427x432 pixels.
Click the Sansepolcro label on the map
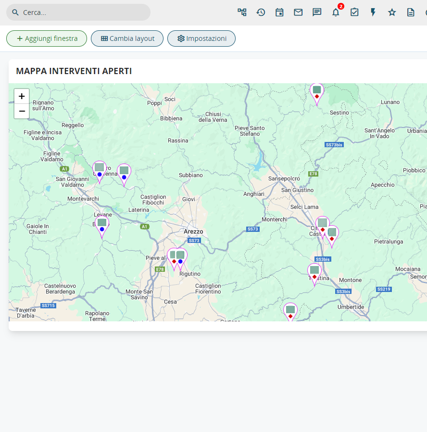(284, 178)
